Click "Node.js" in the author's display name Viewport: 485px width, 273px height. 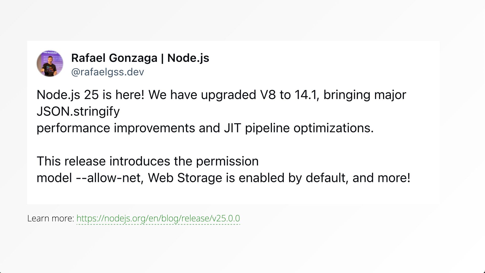tap(188, 58)
